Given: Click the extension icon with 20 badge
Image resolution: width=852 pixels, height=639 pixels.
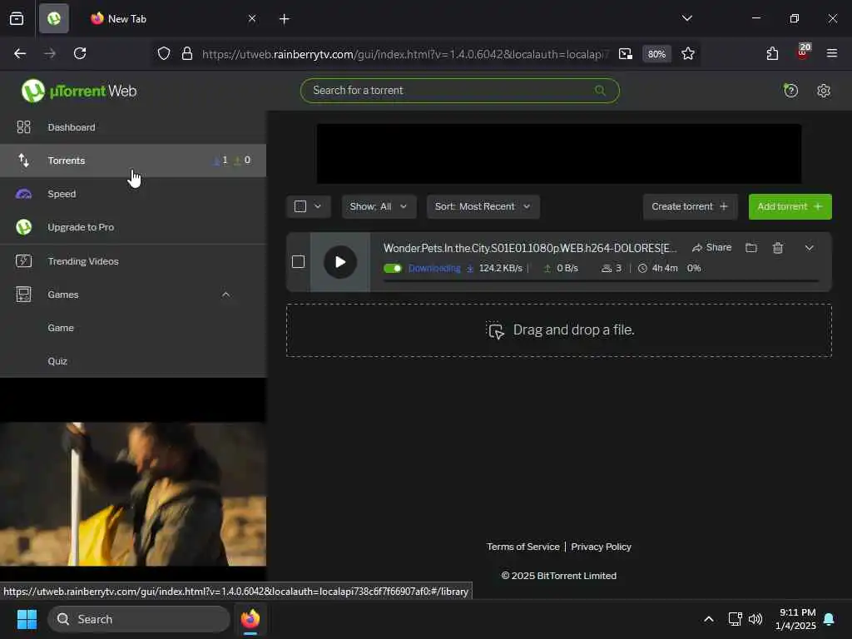Looking at the screenshot, I should tap(803, 52).
